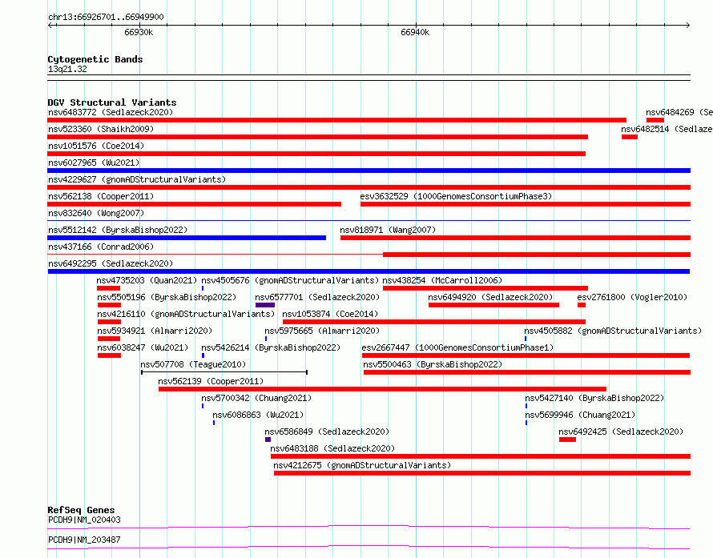Open nsv5427140 (ByrskaBishop2022) variant
The height and width of the screenshot is (558, 713).
594,398
